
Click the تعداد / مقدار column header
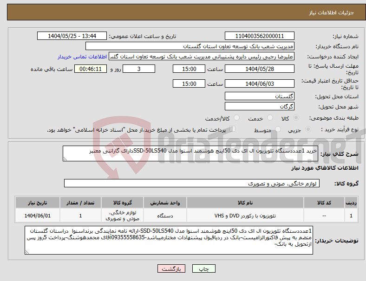80,203
